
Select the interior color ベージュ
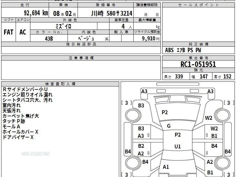[86, 39]
